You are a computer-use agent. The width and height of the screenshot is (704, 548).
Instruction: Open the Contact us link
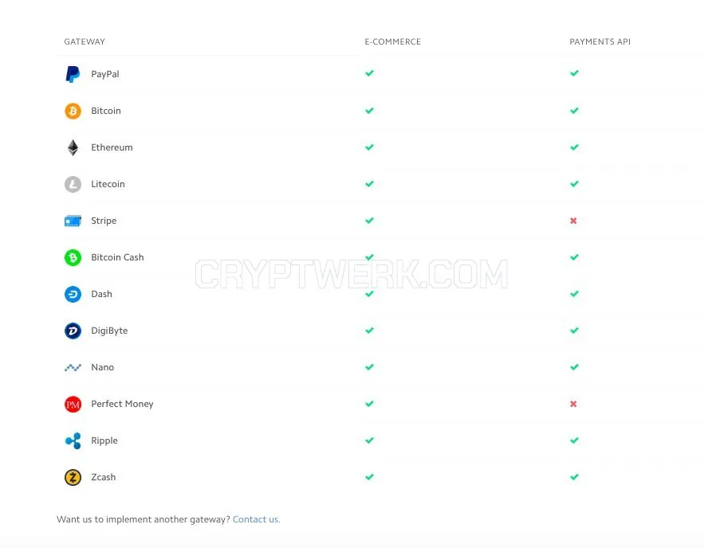[257, 519]
